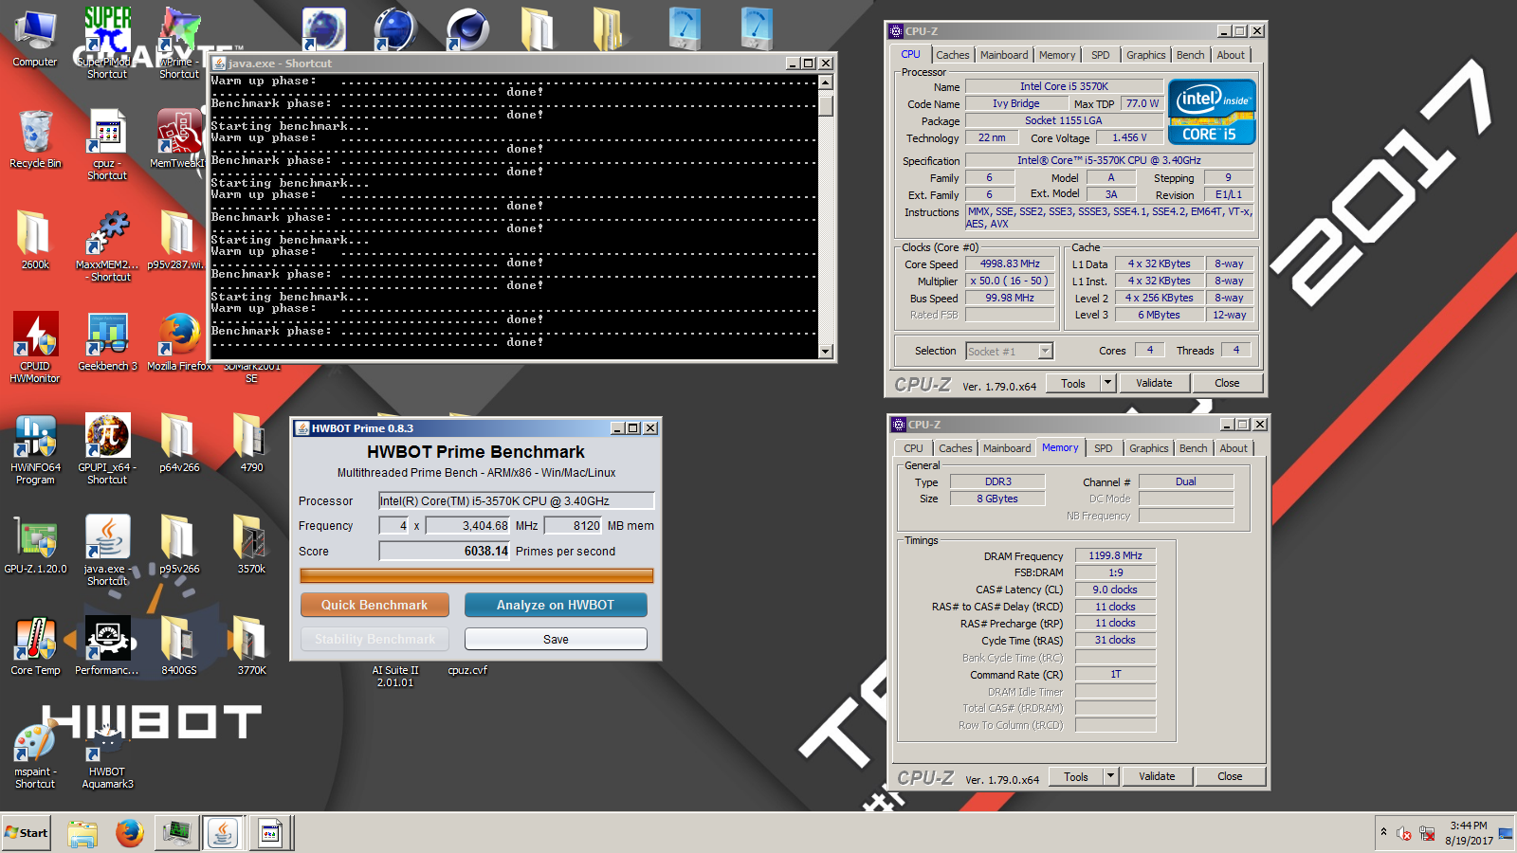Click Validate in bottom CPU-Z window
Screen dimensions: 1517x853
coord(1157,776)
